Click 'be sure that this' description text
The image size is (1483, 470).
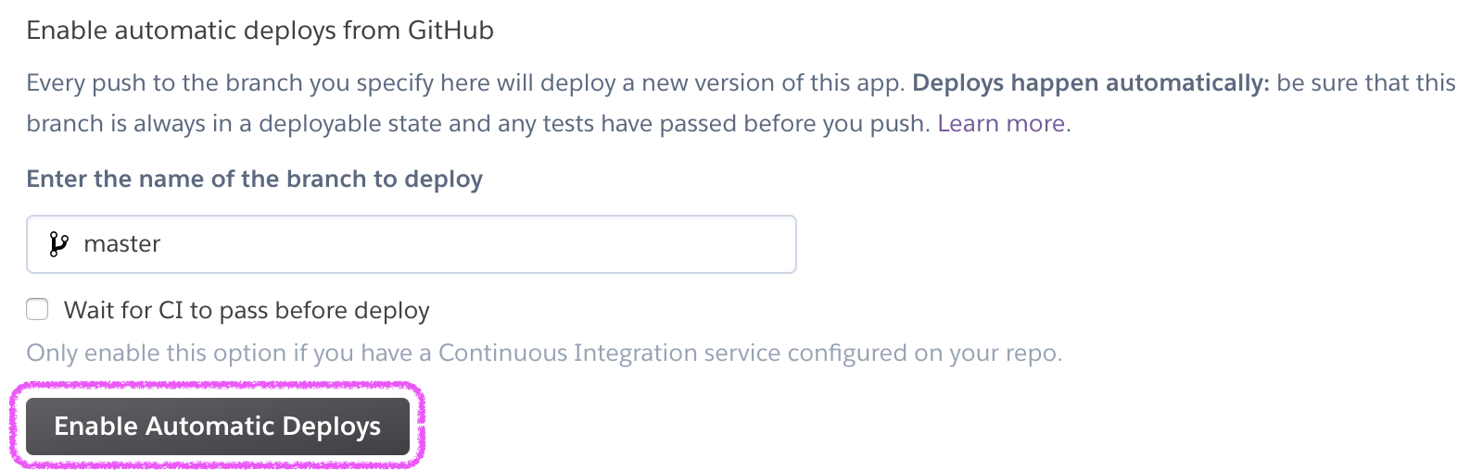point(1366,82)
